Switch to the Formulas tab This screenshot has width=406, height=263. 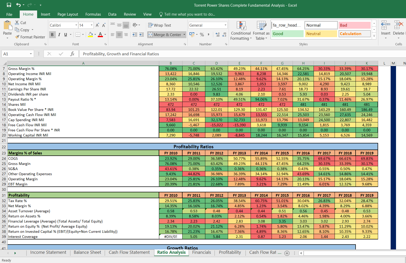coord(93,14)
